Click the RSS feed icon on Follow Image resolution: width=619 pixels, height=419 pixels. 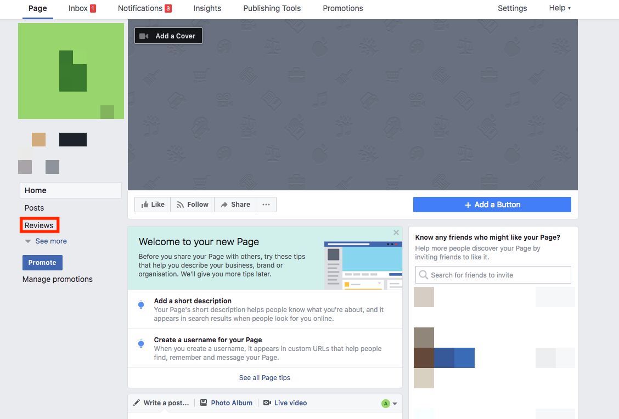pyautogui.click(x=181, y=205)
